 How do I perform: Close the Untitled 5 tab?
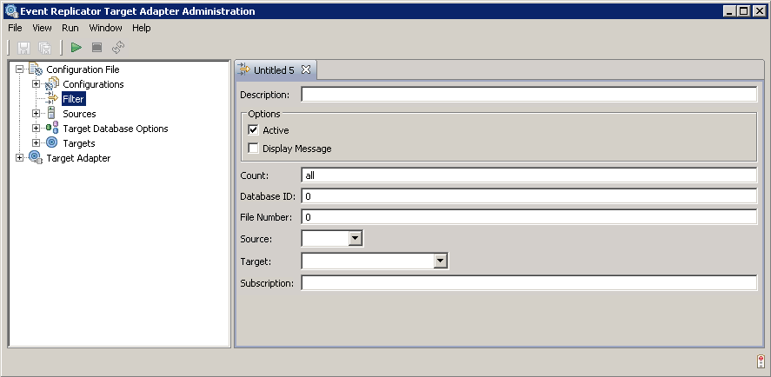306,69
